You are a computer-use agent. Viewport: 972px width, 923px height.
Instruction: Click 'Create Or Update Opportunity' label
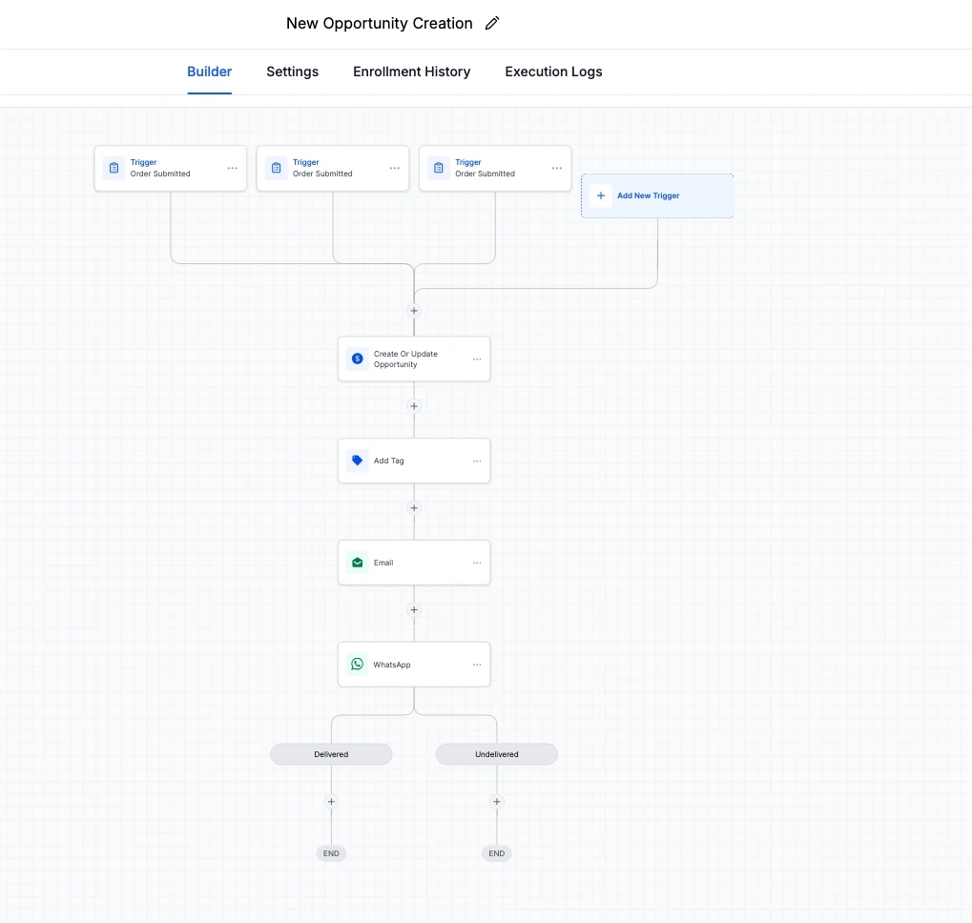(x=405, y=359)
